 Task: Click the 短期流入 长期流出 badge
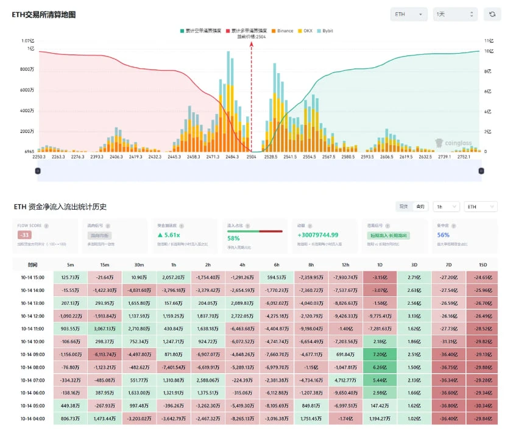(x=388, y=235)
